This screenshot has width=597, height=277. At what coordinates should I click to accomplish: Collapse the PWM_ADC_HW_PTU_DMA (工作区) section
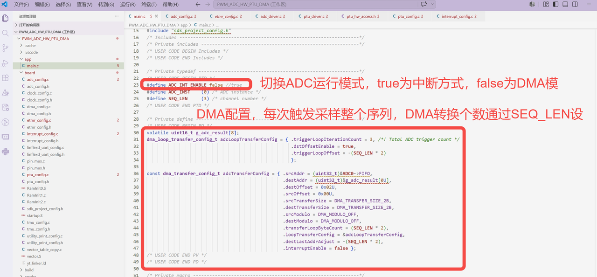(69, 32)
